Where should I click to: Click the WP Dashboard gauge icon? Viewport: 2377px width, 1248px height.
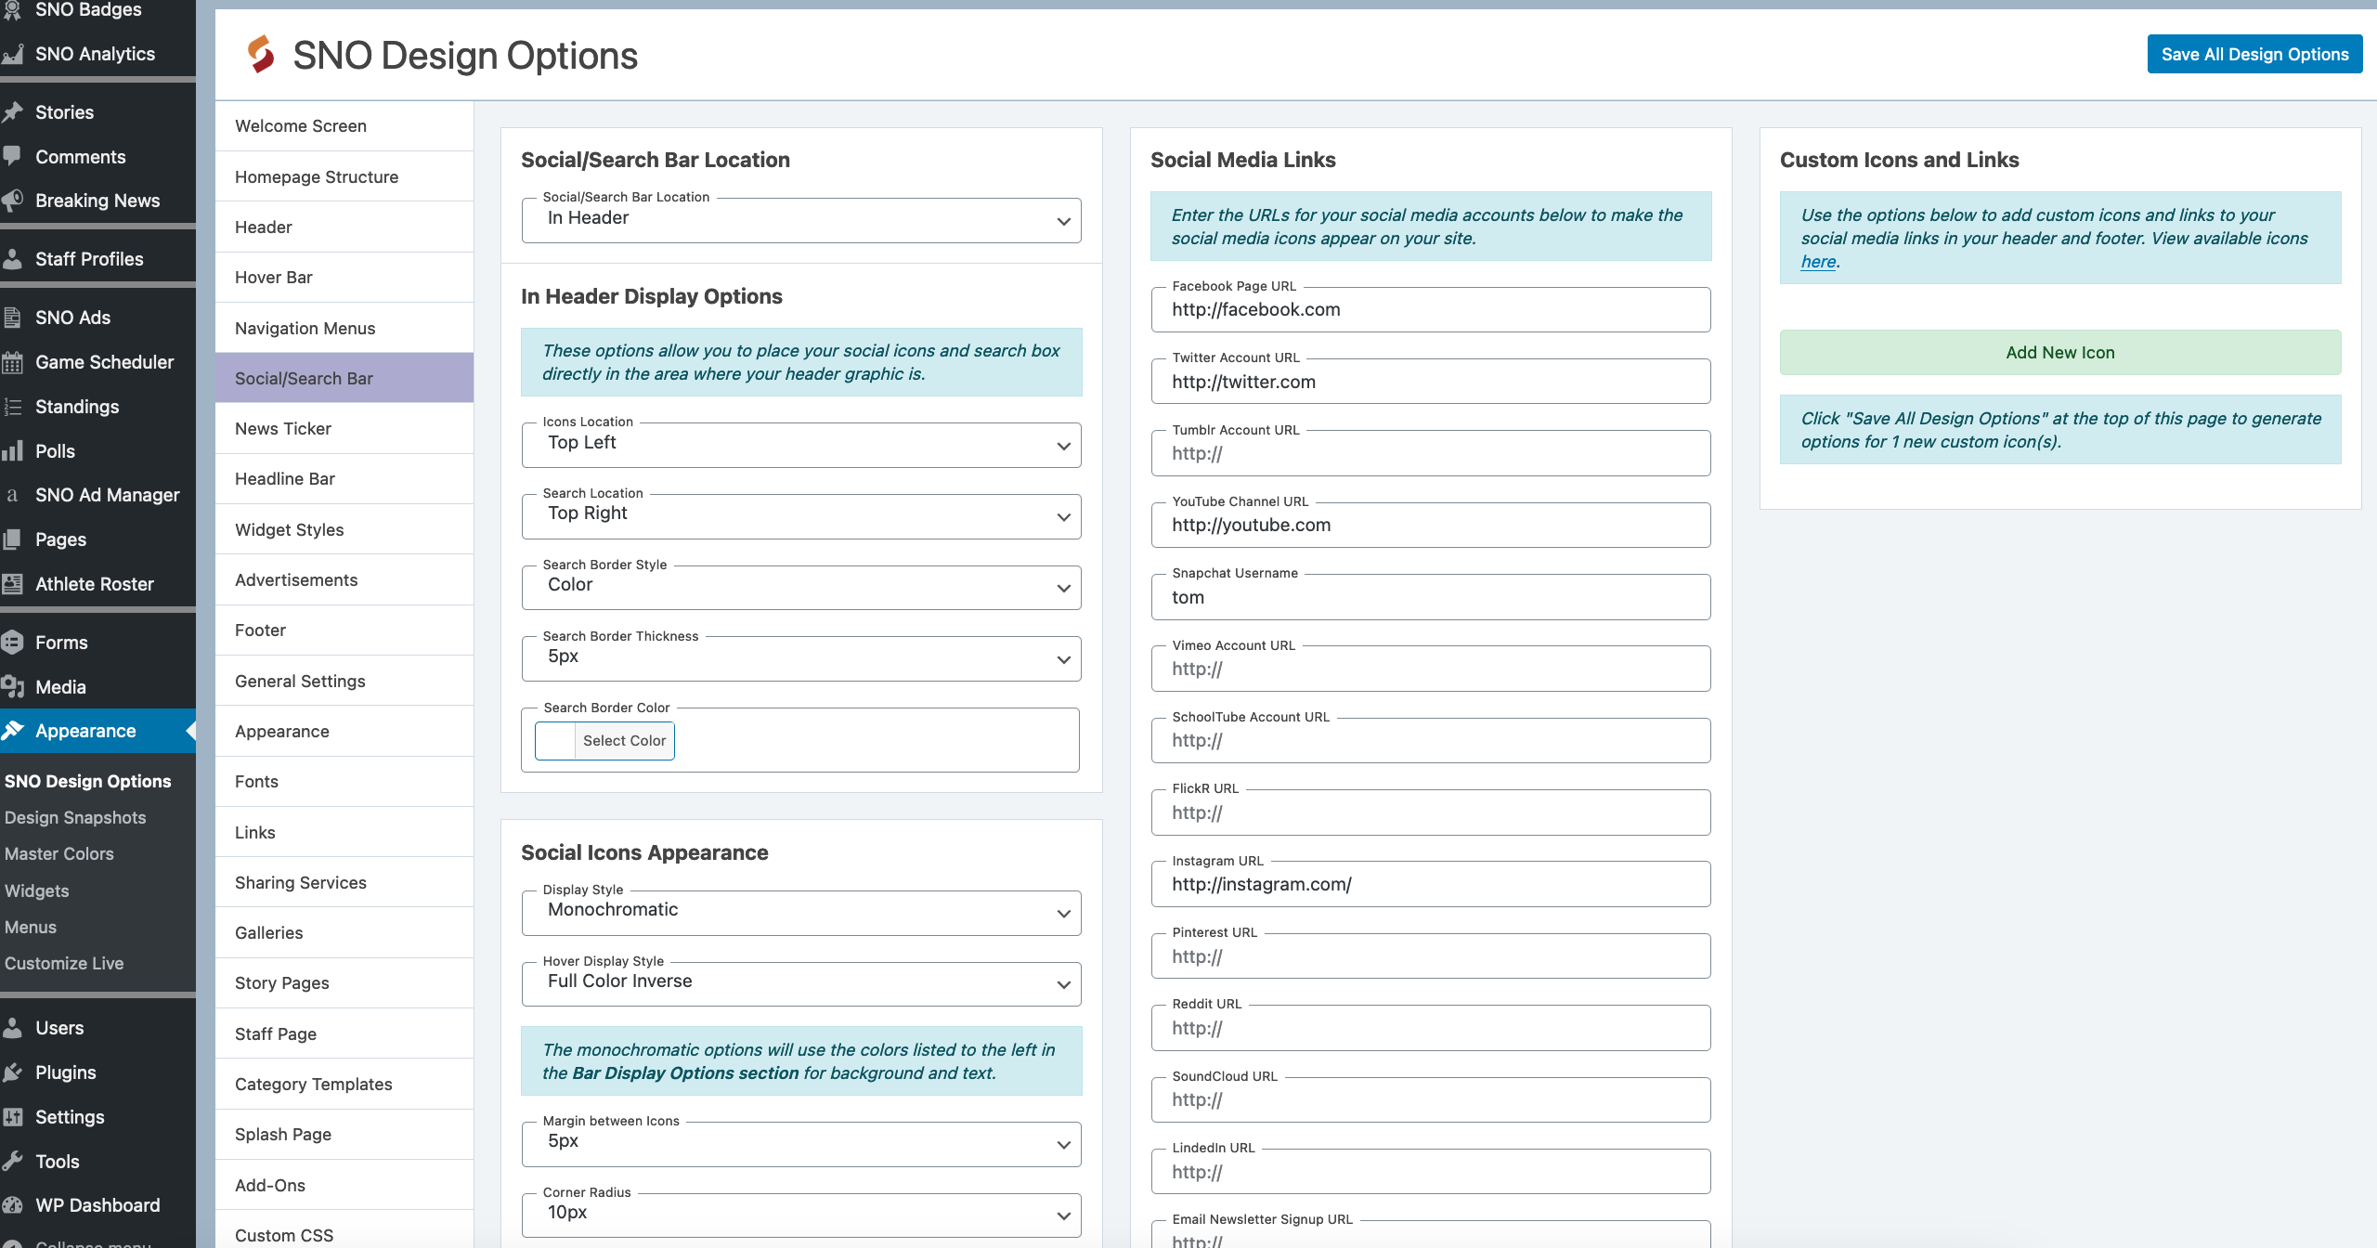tap(12, 1205)
